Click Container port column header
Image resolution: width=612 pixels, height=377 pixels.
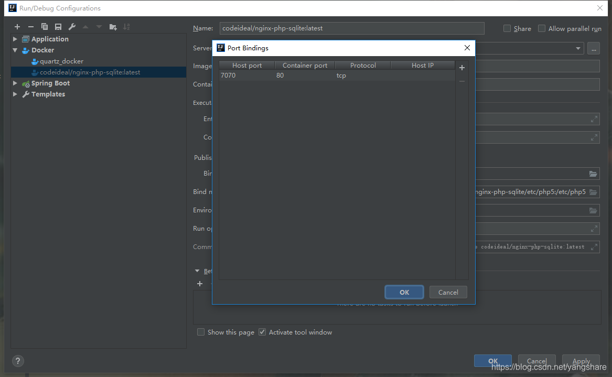coord(305,65)
